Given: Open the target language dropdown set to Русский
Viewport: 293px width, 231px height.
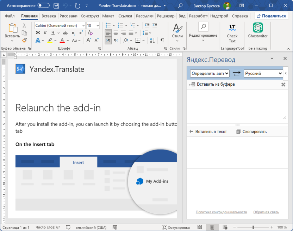Looking at the screenshot, I should (x=263, y=73).
